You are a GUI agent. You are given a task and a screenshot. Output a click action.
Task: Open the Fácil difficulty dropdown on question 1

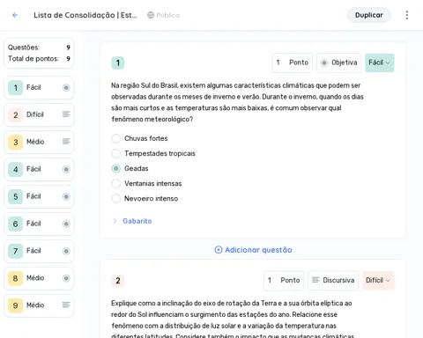click(380, 62)
